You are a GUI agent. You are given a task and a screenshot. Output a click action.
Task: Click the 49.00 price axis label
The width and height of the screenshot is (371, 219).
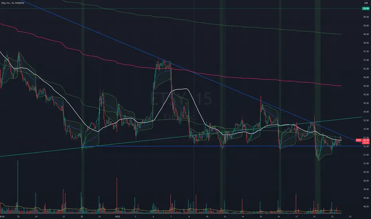pos(366,198)
